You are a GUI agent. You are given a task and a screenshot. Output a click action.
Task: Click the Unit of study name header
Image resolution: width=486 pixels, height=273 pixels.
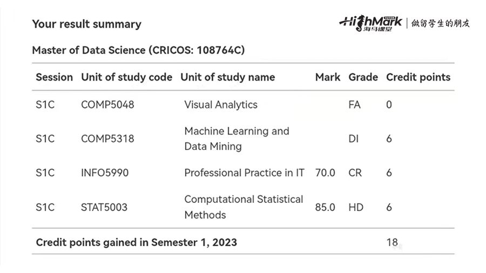(x=227, y=77)
